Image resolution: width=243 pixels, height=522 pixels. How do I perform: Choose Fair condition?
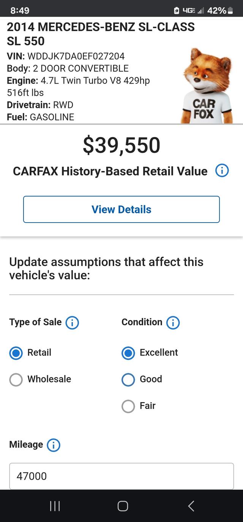pyautogui.click(x=128, y=406)
